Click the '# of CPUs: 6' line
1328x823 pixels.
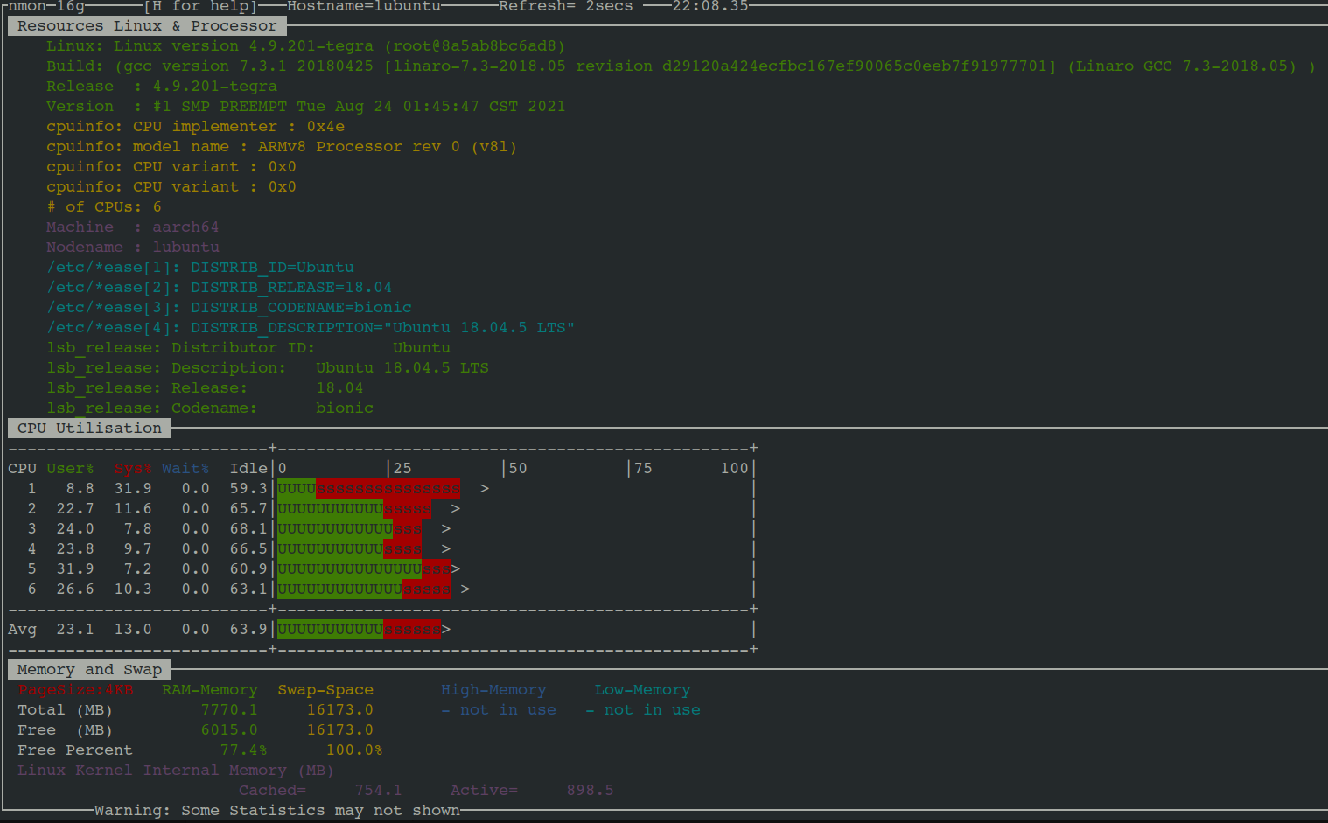[104, 207]
